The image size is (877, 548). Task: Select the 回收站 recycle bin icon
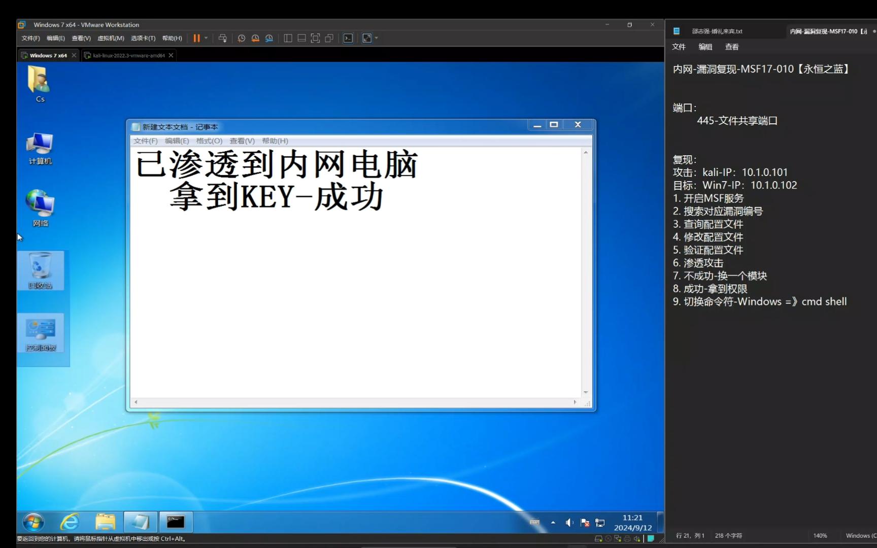pyautogui.click(x=41, y=270)
